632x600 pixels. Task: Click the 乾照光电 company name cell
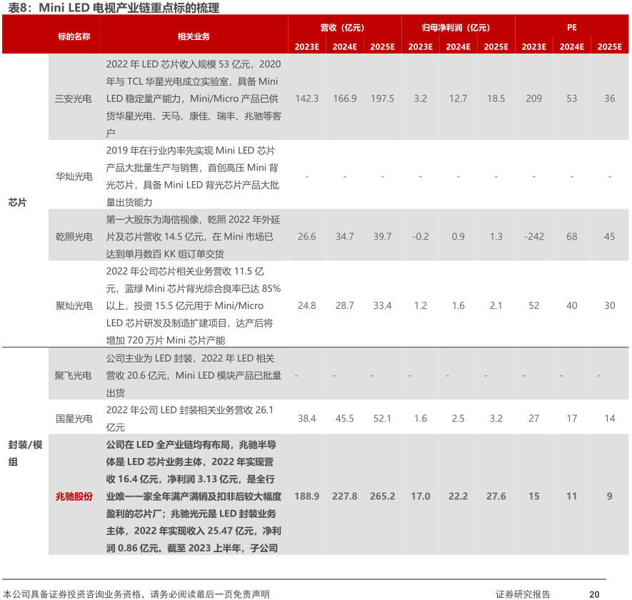tap(74, 236)
